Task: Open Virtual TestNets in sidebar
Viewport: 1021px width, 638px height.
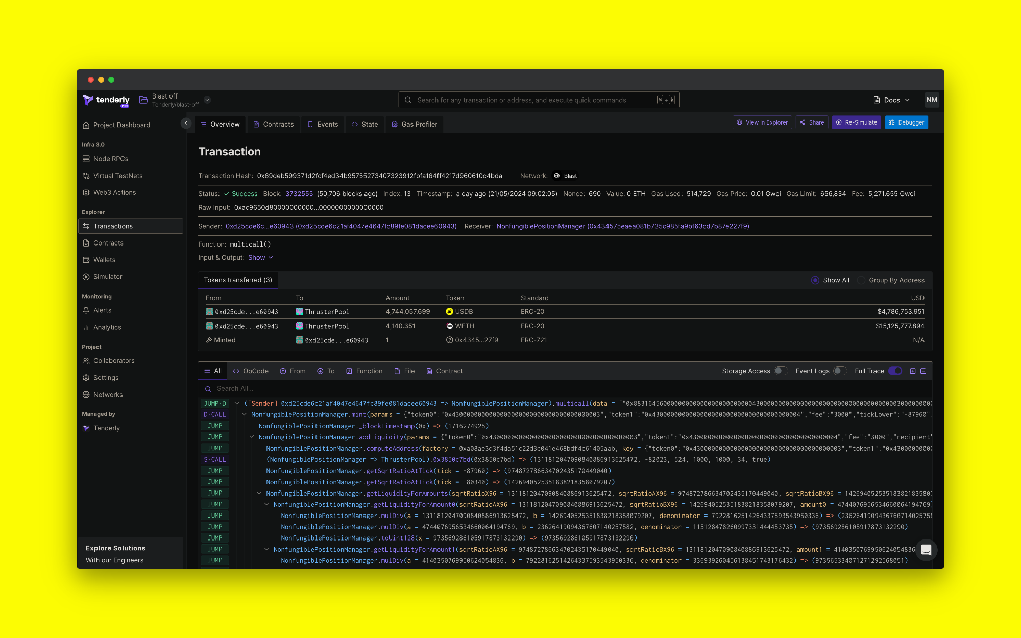Action: click(118, 176)
